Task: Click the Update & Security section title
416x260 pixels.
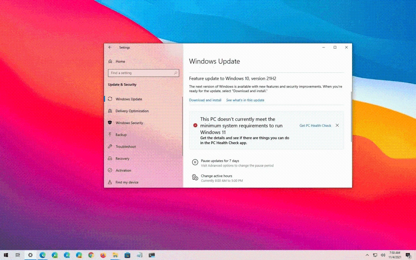Action: [x=122, y=85]
